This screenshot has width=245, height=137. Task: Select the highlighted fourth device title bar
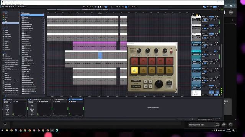(x=76, y=99)
